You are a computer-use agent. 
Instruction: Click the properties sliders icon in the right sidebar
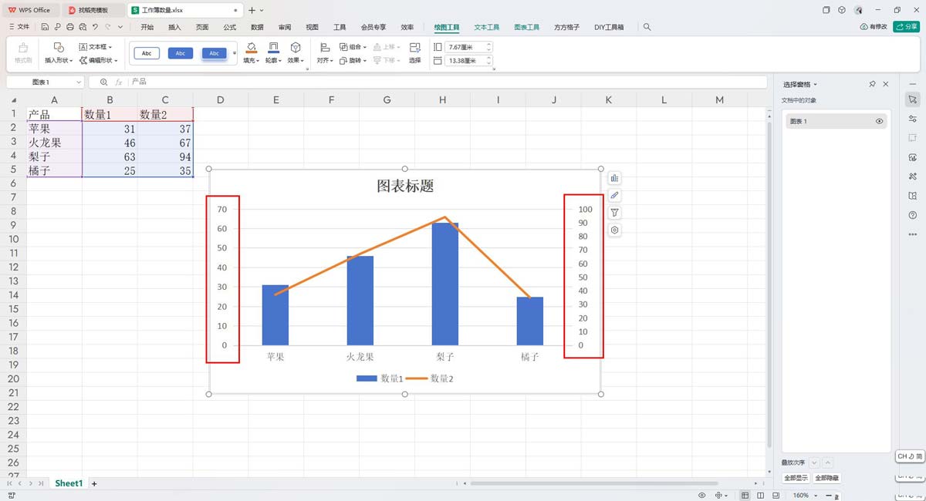click(913, 119)
